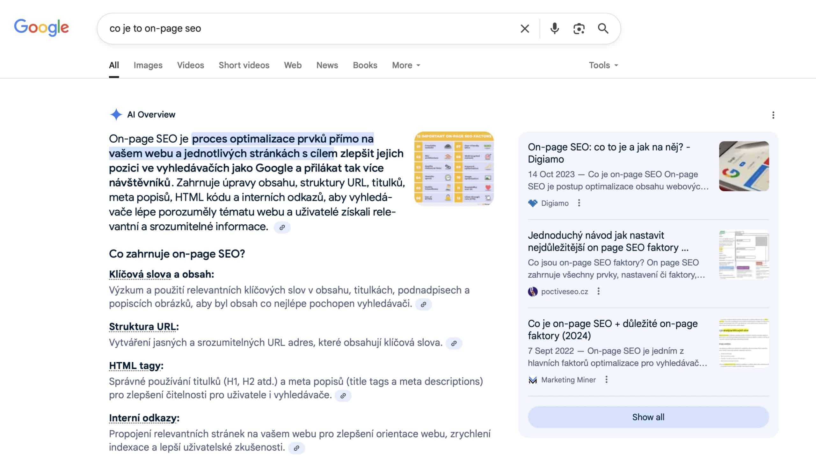Switch to the Images tab

pyautogui.click(x=148, y=65)
